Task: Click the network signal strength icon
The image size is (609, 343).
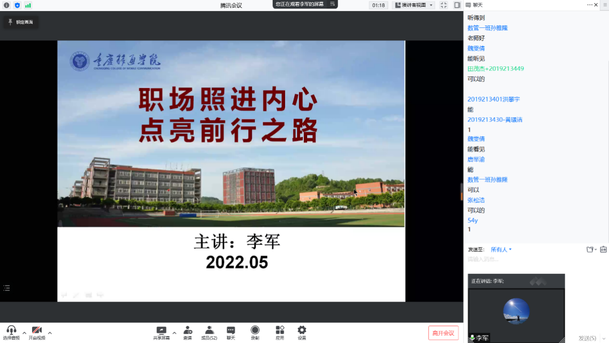Action: (x=28, y=5)
